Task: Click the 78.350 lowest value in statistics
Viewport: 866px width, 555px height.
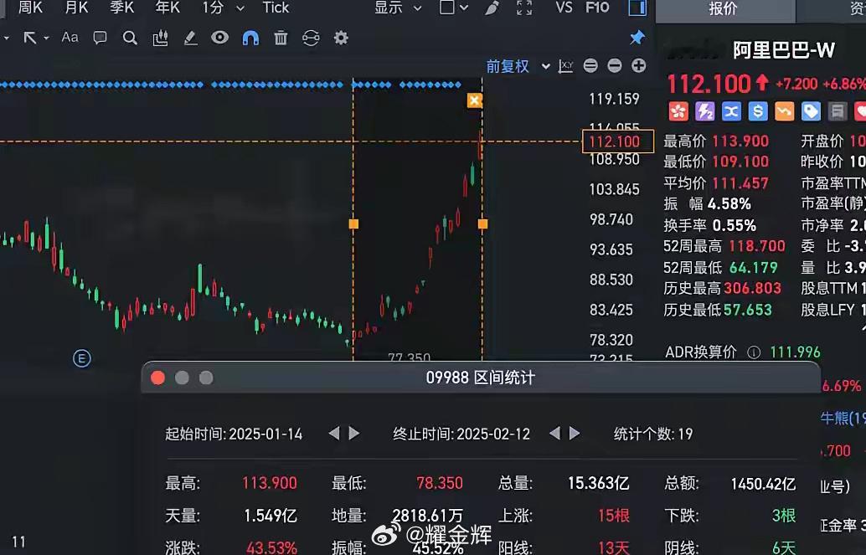Action: coord(440,483)
